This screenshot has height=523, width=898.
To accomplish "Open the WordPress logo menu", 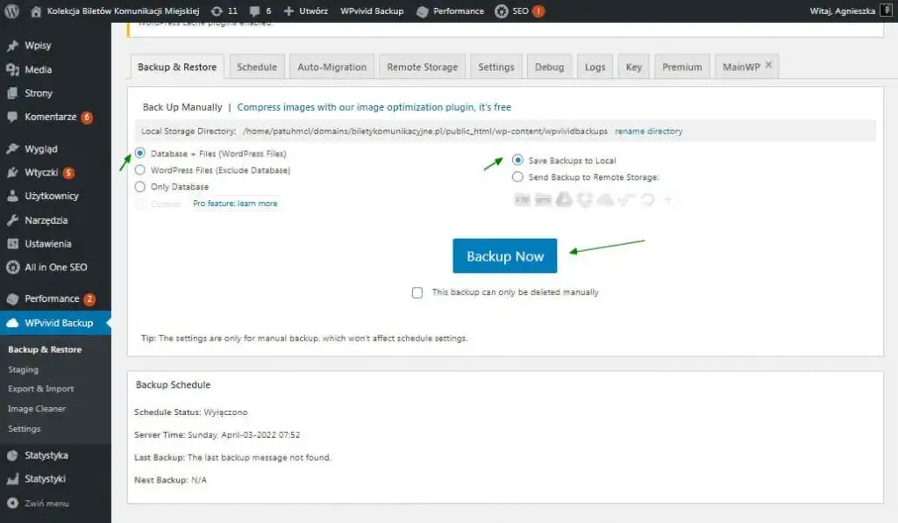I will pyautogui.click(x=12, y=11).
